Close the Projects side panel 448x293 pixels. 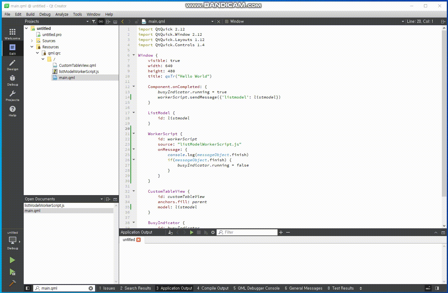pos(115,22)
